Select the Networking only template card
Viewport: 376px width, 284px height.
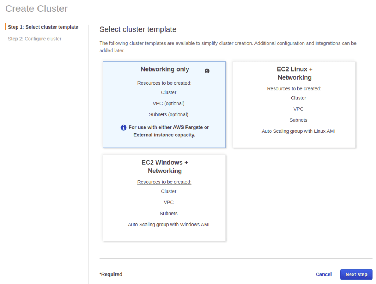coord(164,104)
